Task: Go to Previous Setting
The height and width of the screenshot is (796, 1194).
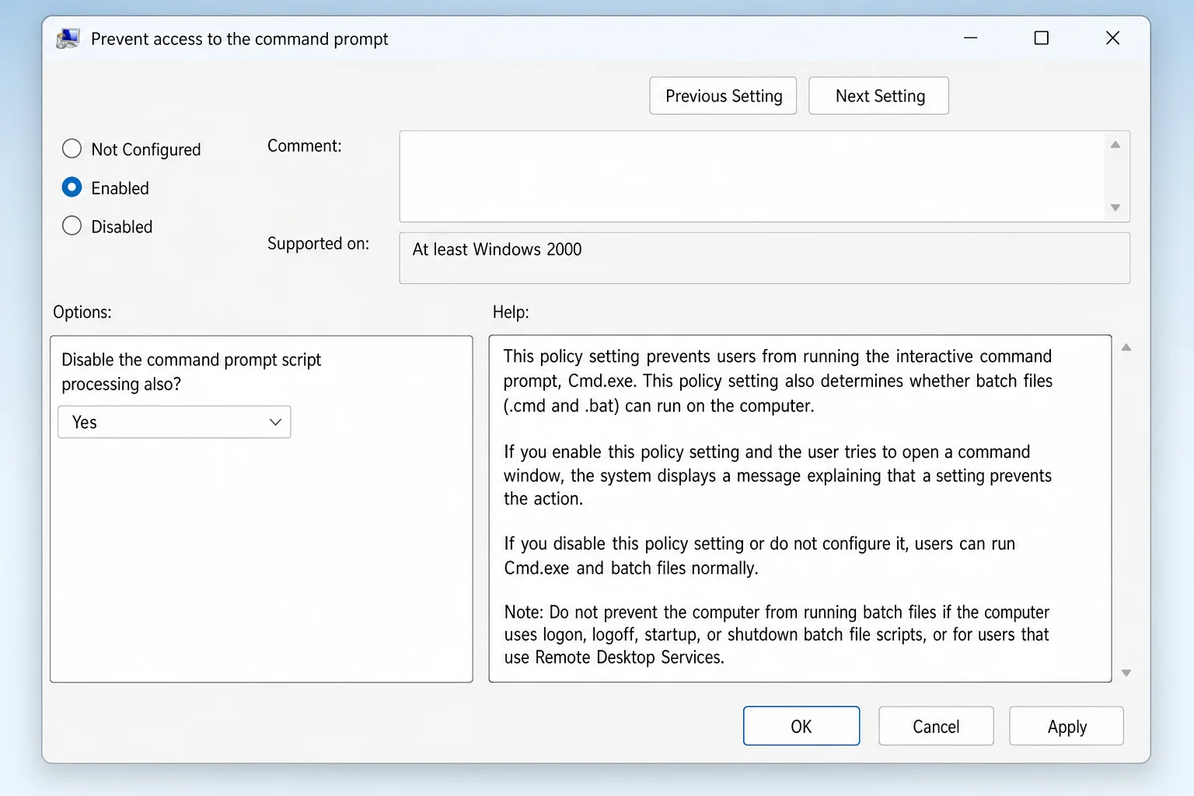Action: tap(723, 96)
